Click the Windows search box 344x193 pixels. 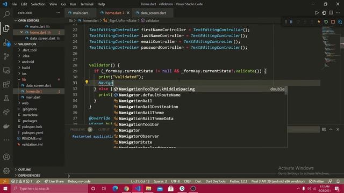point(49,188)
